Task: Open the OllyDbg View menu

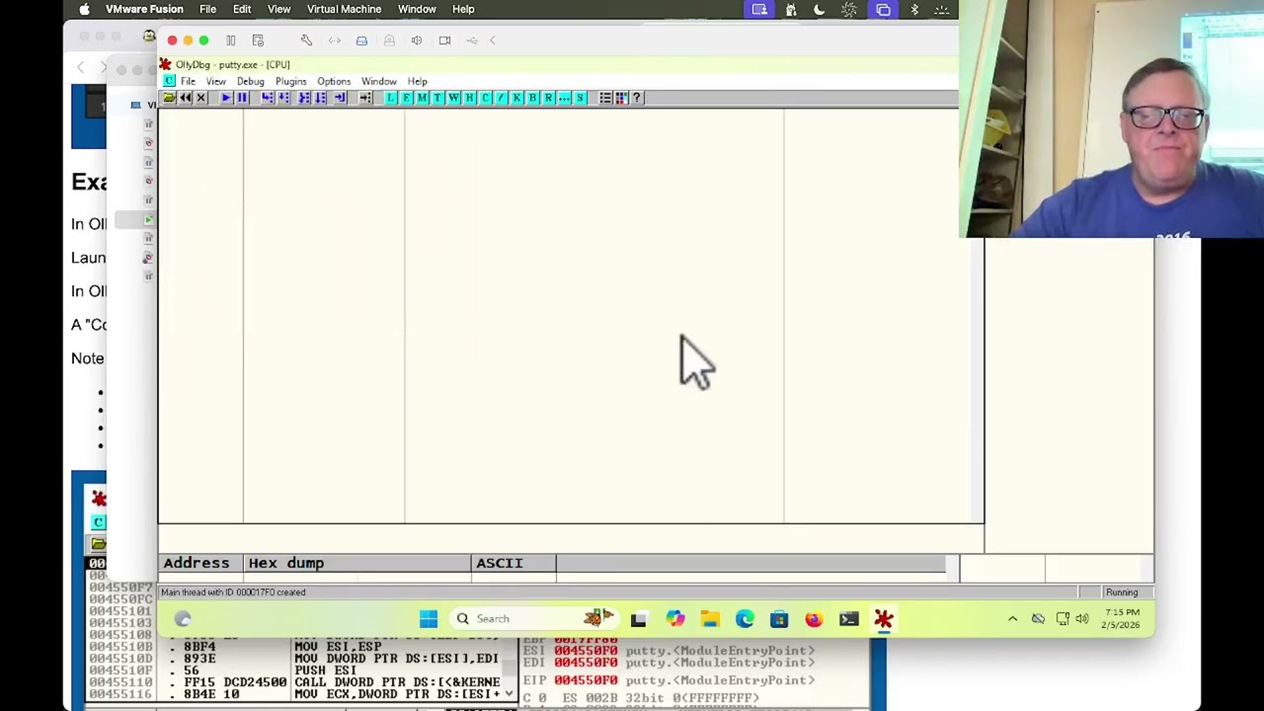Action: coord(215,81)
